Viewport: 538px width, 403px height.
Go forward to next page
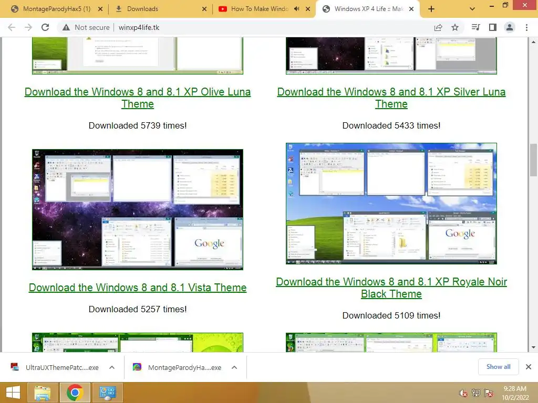(28, 27)
